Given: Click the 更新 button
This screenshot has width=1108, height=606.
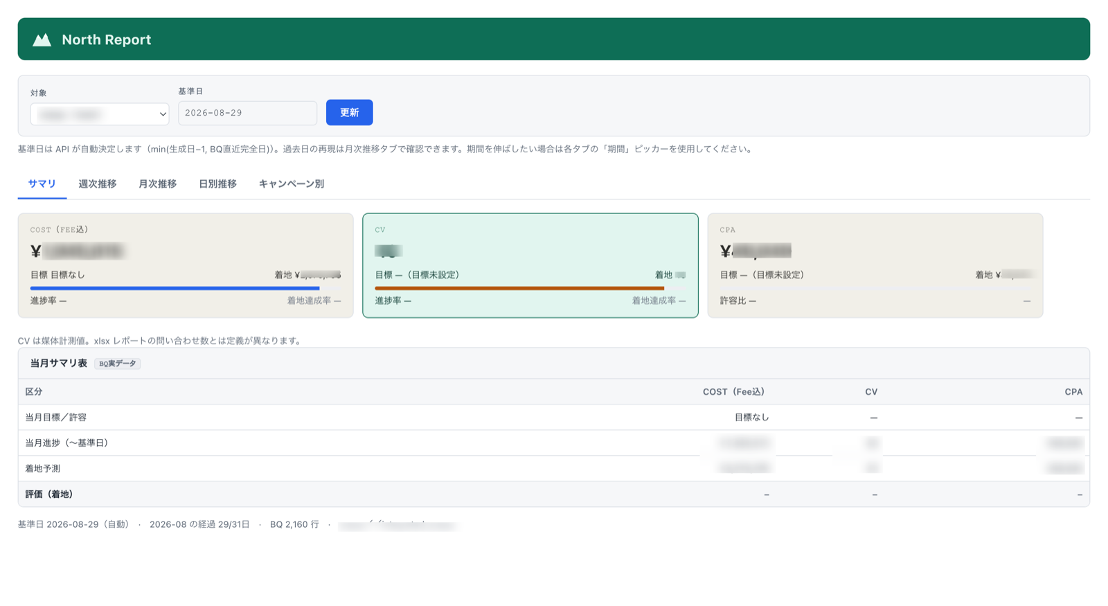Looking at the screenshot, I should click(x=349, y=113).
